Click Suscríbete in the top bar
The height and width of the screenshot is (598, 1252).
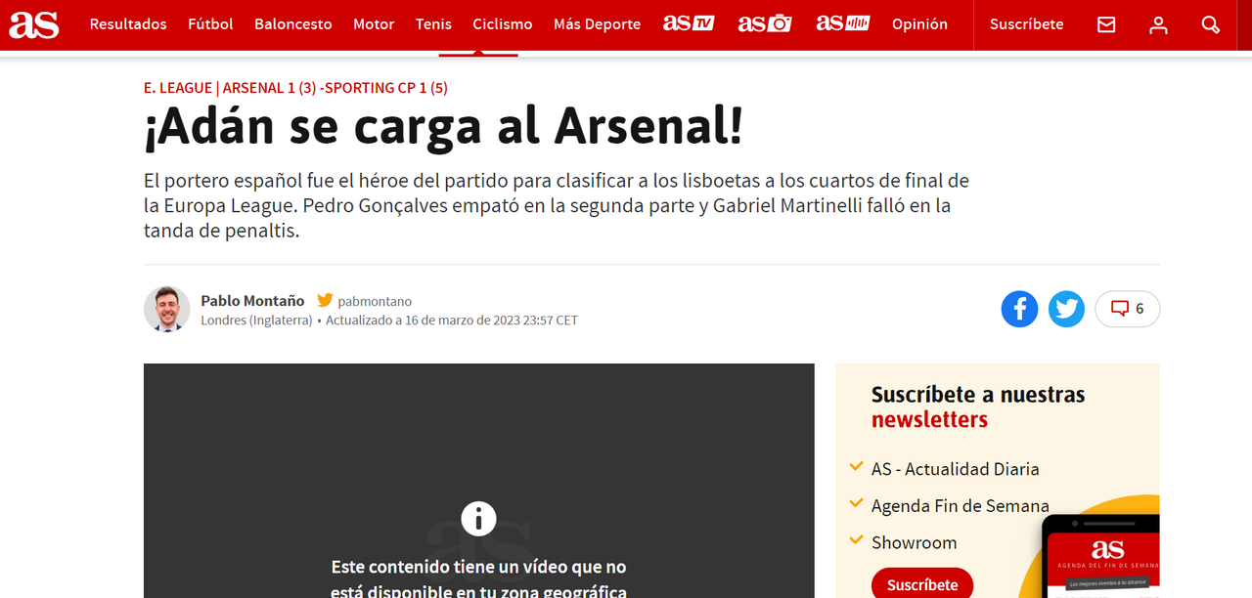point(1026,24)
